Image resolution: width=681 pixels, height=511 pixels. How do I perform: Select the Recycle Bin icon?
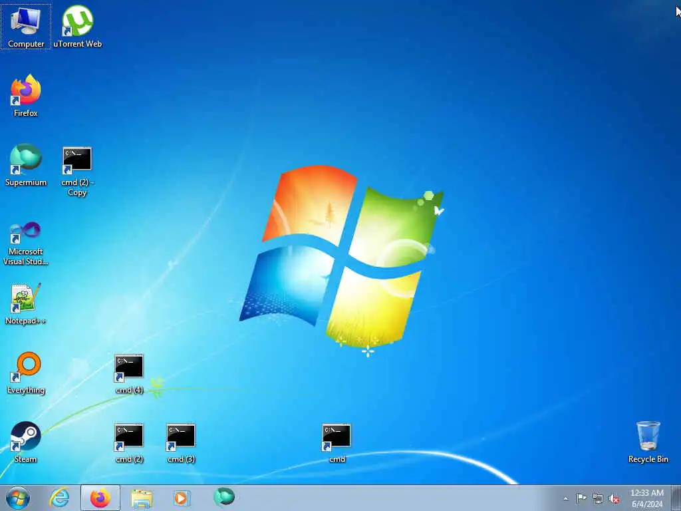648,442
